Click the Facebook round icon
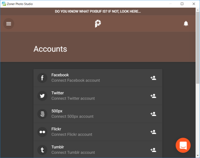The height and width of the screenshot is (158, 200). click(42, 78)
